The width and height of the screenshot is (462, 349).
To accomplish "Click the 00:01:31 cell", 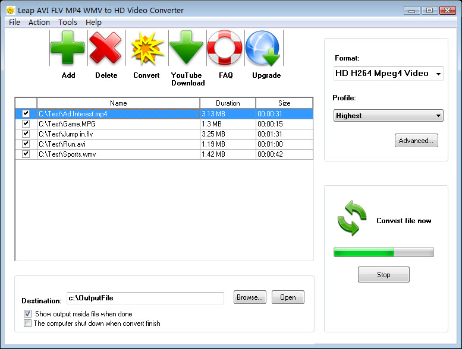I will (284, 134).
